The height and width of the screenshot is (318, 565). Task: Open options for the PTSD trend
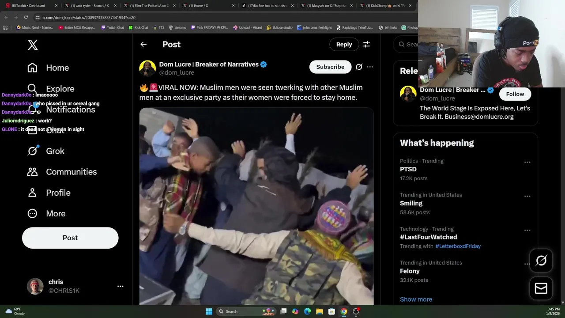click(527, 162)
